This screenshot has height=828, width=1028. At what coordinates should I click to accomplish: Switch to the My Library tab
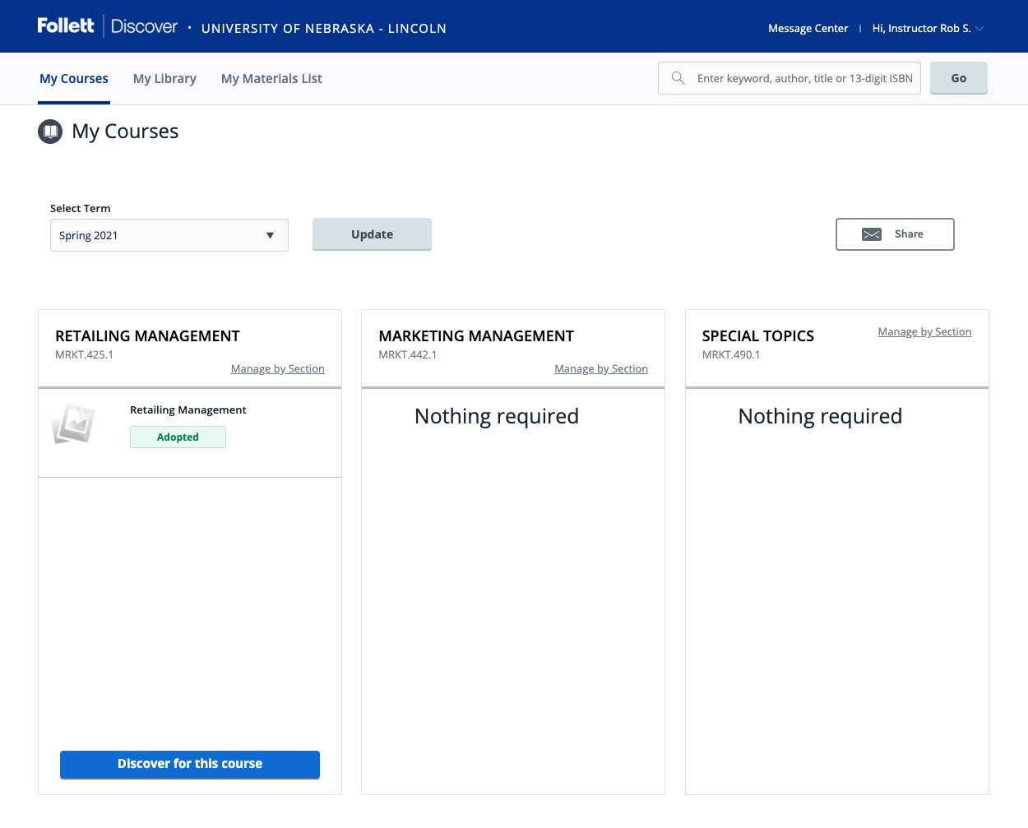(164, 79)
